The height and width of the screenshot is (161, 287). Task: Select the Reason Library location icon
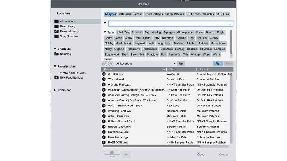[x=57, y=31]
